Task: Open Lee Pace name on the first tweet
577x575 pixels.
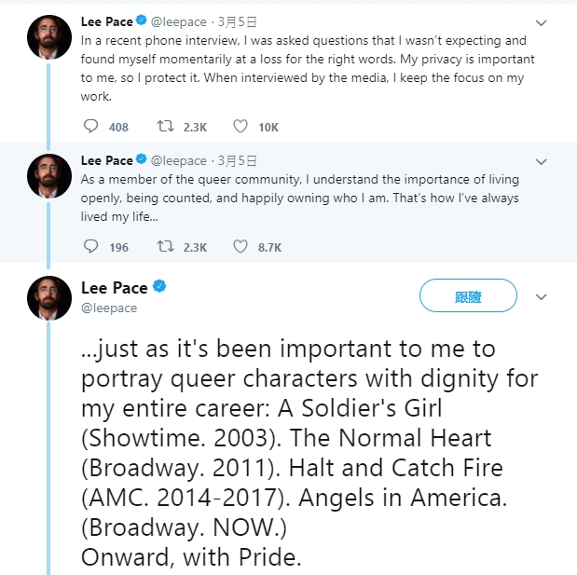Action: (x=106, y=19)
